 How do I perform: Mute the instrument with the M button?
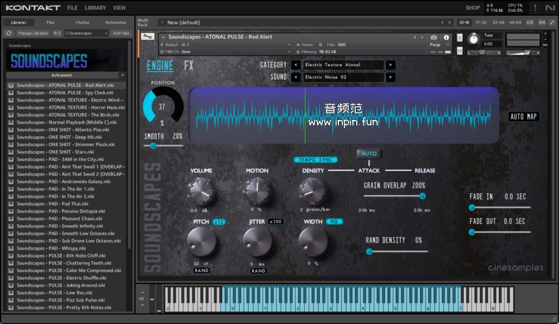coord(460,51)
